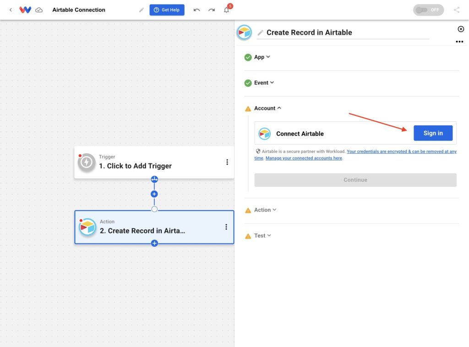Expand the Event section

point(264,83)
